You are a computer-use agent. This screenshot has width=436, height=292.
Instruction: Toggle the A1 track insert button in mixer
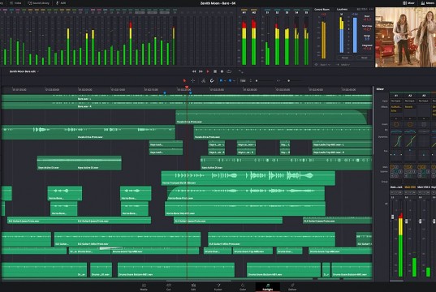[396, 124]
